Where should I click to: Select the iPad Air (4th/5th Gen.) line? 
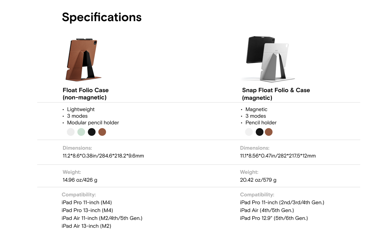267,210
